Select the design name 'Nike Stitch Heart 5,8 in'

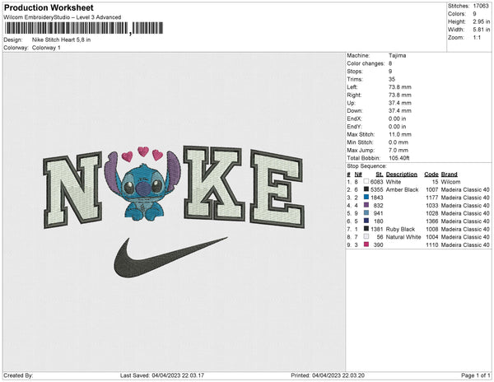61,40
